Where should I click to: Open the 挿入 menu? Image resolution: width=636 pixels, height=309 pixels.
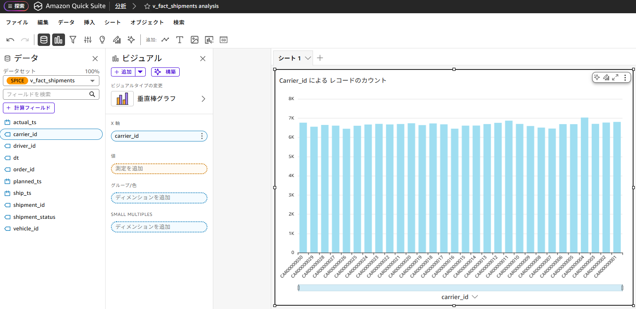pyautogui.click(x=89, y=22)
